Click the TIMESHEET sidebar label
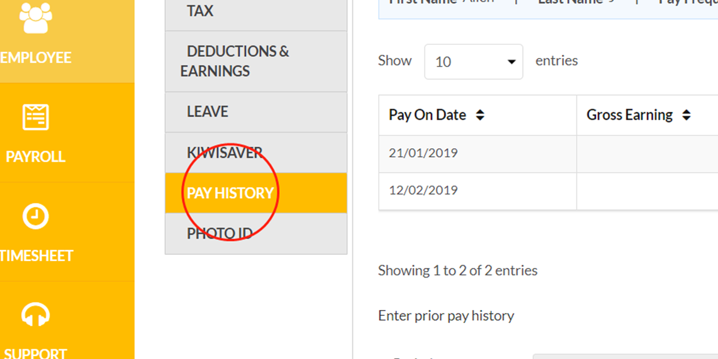This screenshot has width=718, height=359. 36,256
